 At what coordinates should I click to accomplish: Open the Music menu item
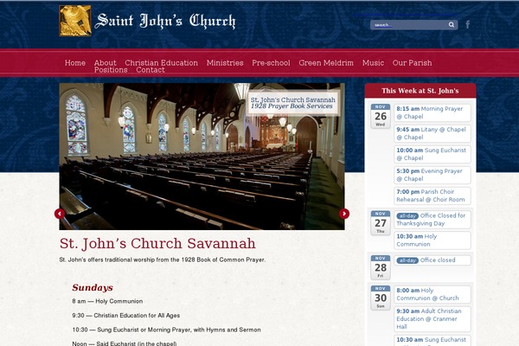[x=373, y=63]
